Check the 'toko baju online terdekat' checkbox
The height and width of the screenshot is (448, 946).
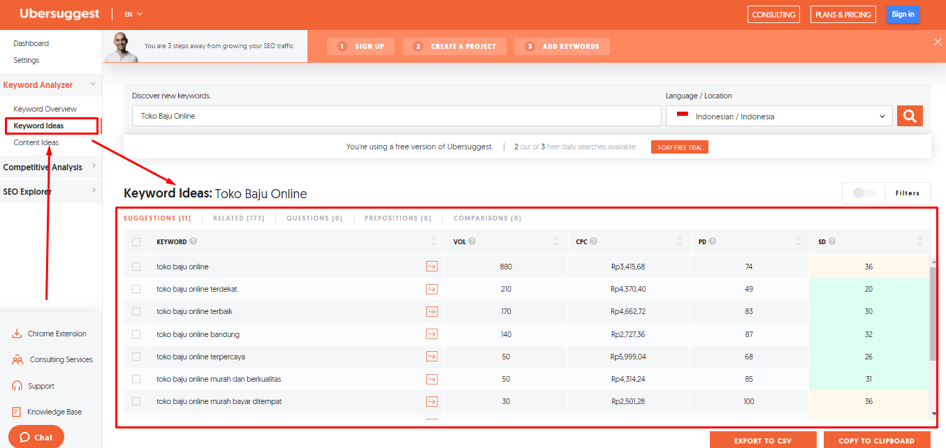coord(136,289)
